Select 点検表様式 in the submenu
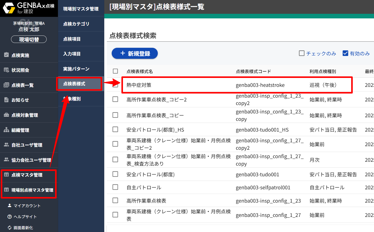Screen dimensions: 374x232 [x=74, y=84]
